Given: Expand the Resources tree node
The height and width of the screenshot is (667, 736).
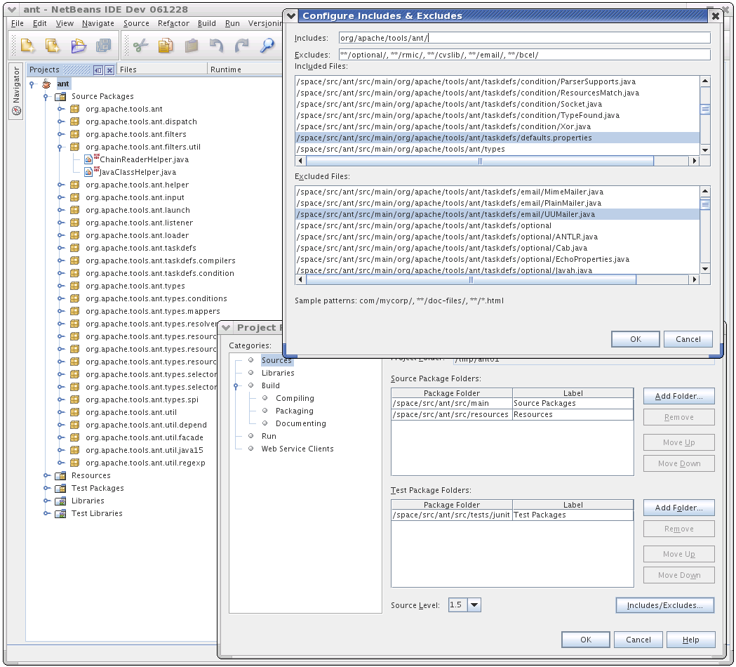Looking at the screenshot, I should (x=46, y=475).
